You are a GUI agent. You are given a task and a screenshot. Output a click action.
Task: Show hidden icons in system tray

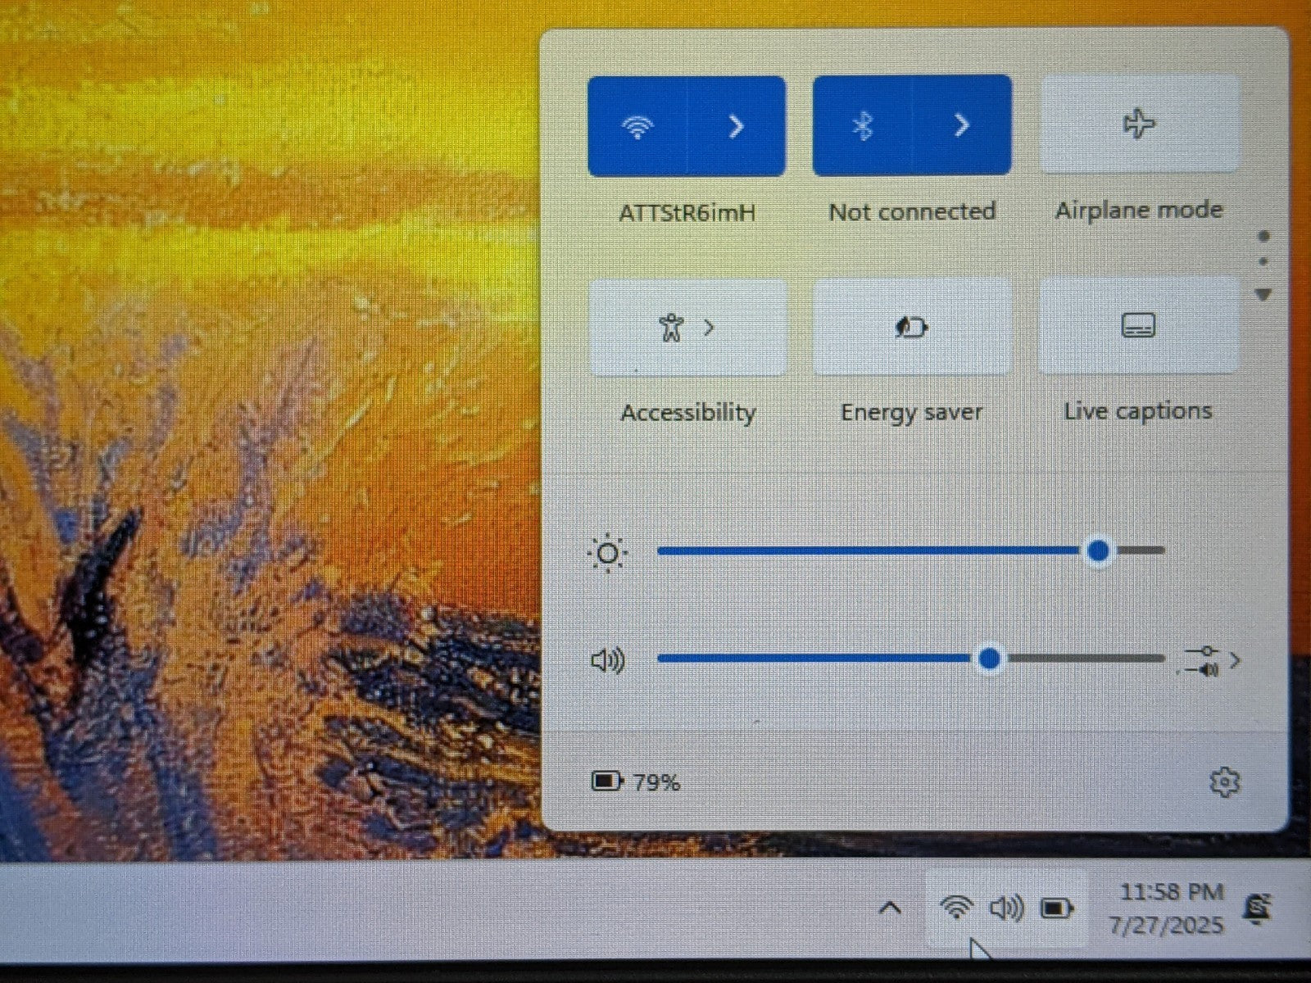891,908
